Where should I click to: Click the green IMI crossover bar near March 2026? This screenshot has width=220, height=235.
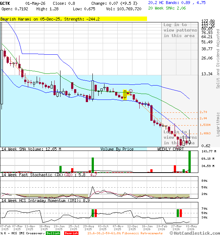(x=178, y=213)
